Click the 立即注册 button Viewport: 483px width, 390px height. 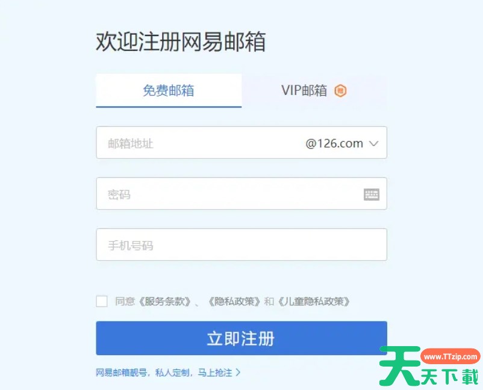(x=241, y=338)
